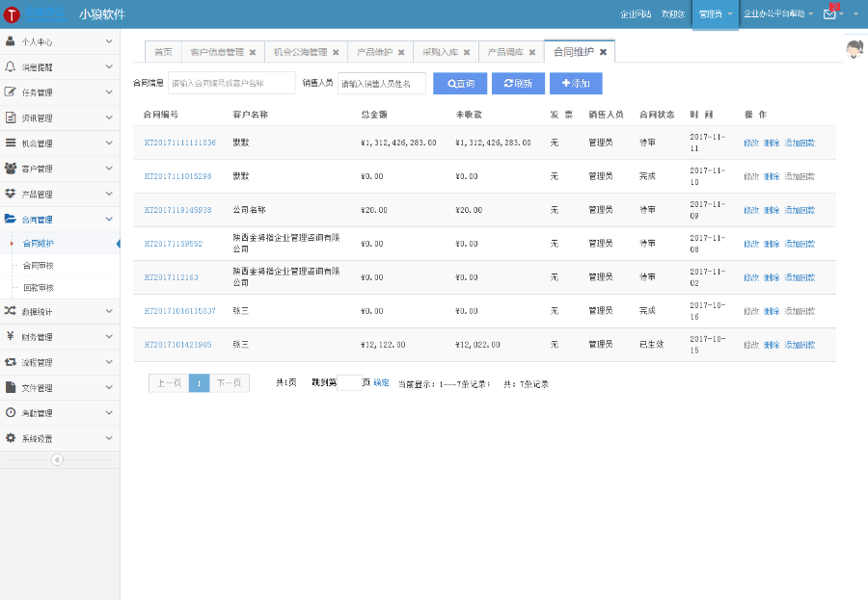This screenshot has width=868, height=600.
Task: Open contract HT2017101421945 link
Action: coord(177,345)
